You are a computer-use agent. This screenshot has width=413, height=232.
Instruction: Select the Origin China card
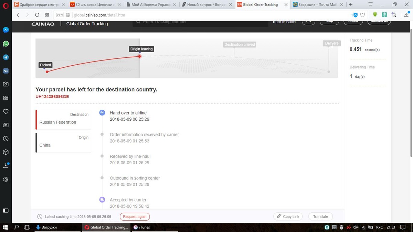click(x=63, y=143)
